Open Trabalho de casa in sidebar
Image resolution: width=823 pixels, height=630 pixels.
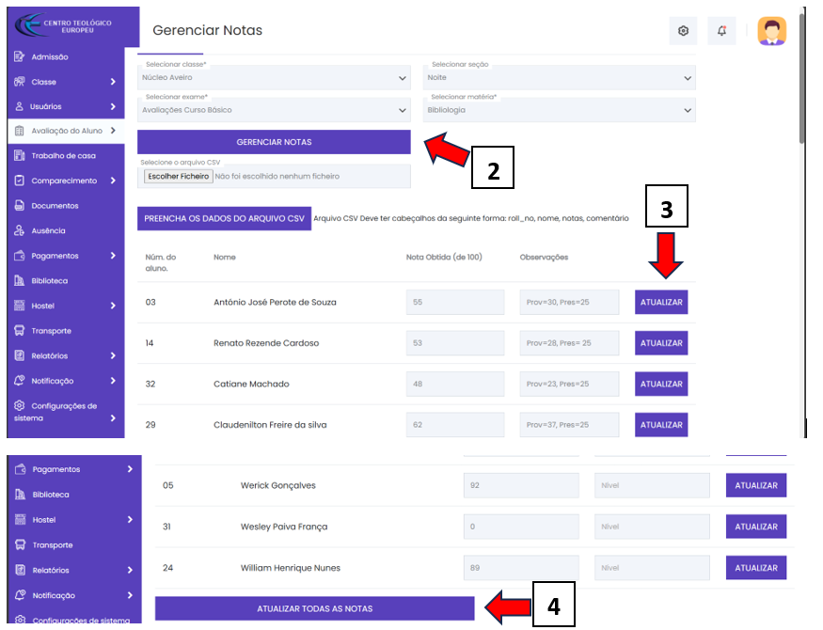pyautogui.click(x=63, y=156)
